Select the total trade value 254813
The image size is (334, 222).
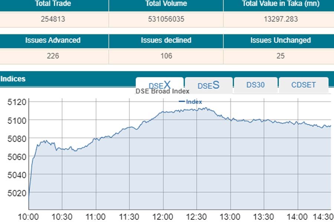(53, 19)
